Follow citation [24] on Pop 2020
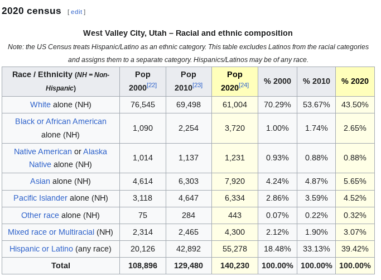Image resolution: width=381 pixels, height=280 pixels. point(243,85)
